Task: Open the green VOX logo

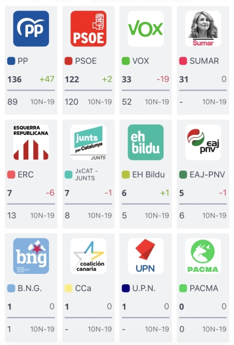Action: point(146,29)
